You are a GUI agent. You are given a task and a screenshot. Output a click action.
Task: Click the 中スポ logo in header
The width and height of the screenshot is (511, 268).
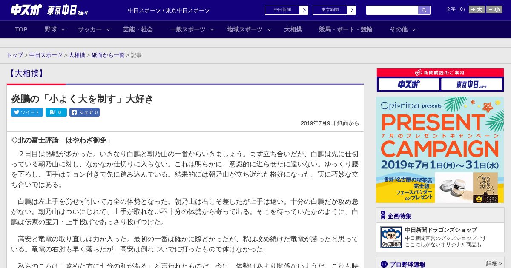(26, 10)
